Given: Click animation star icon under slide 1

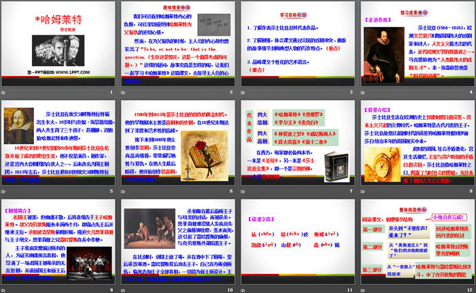Looking at the screenshot, I should [x=3, y=92].
